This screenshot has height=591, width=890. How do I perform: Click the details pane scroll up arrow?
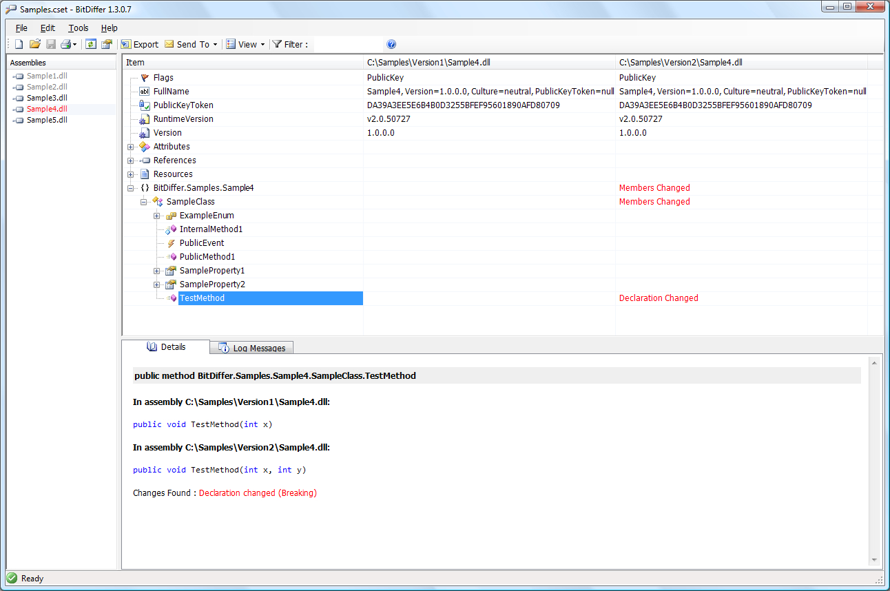pos(875,362)
